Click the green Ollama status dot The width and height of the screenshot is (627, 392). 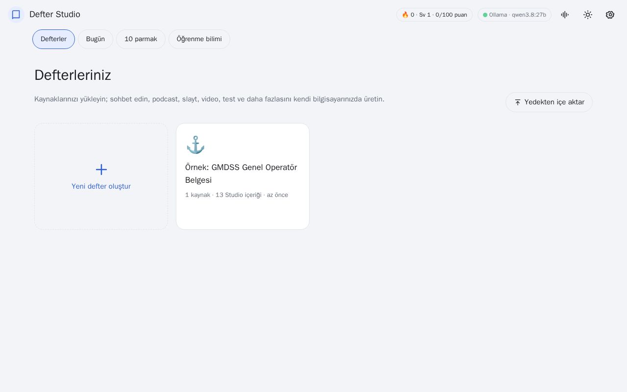pyautogui.click(x=485, y=15)
